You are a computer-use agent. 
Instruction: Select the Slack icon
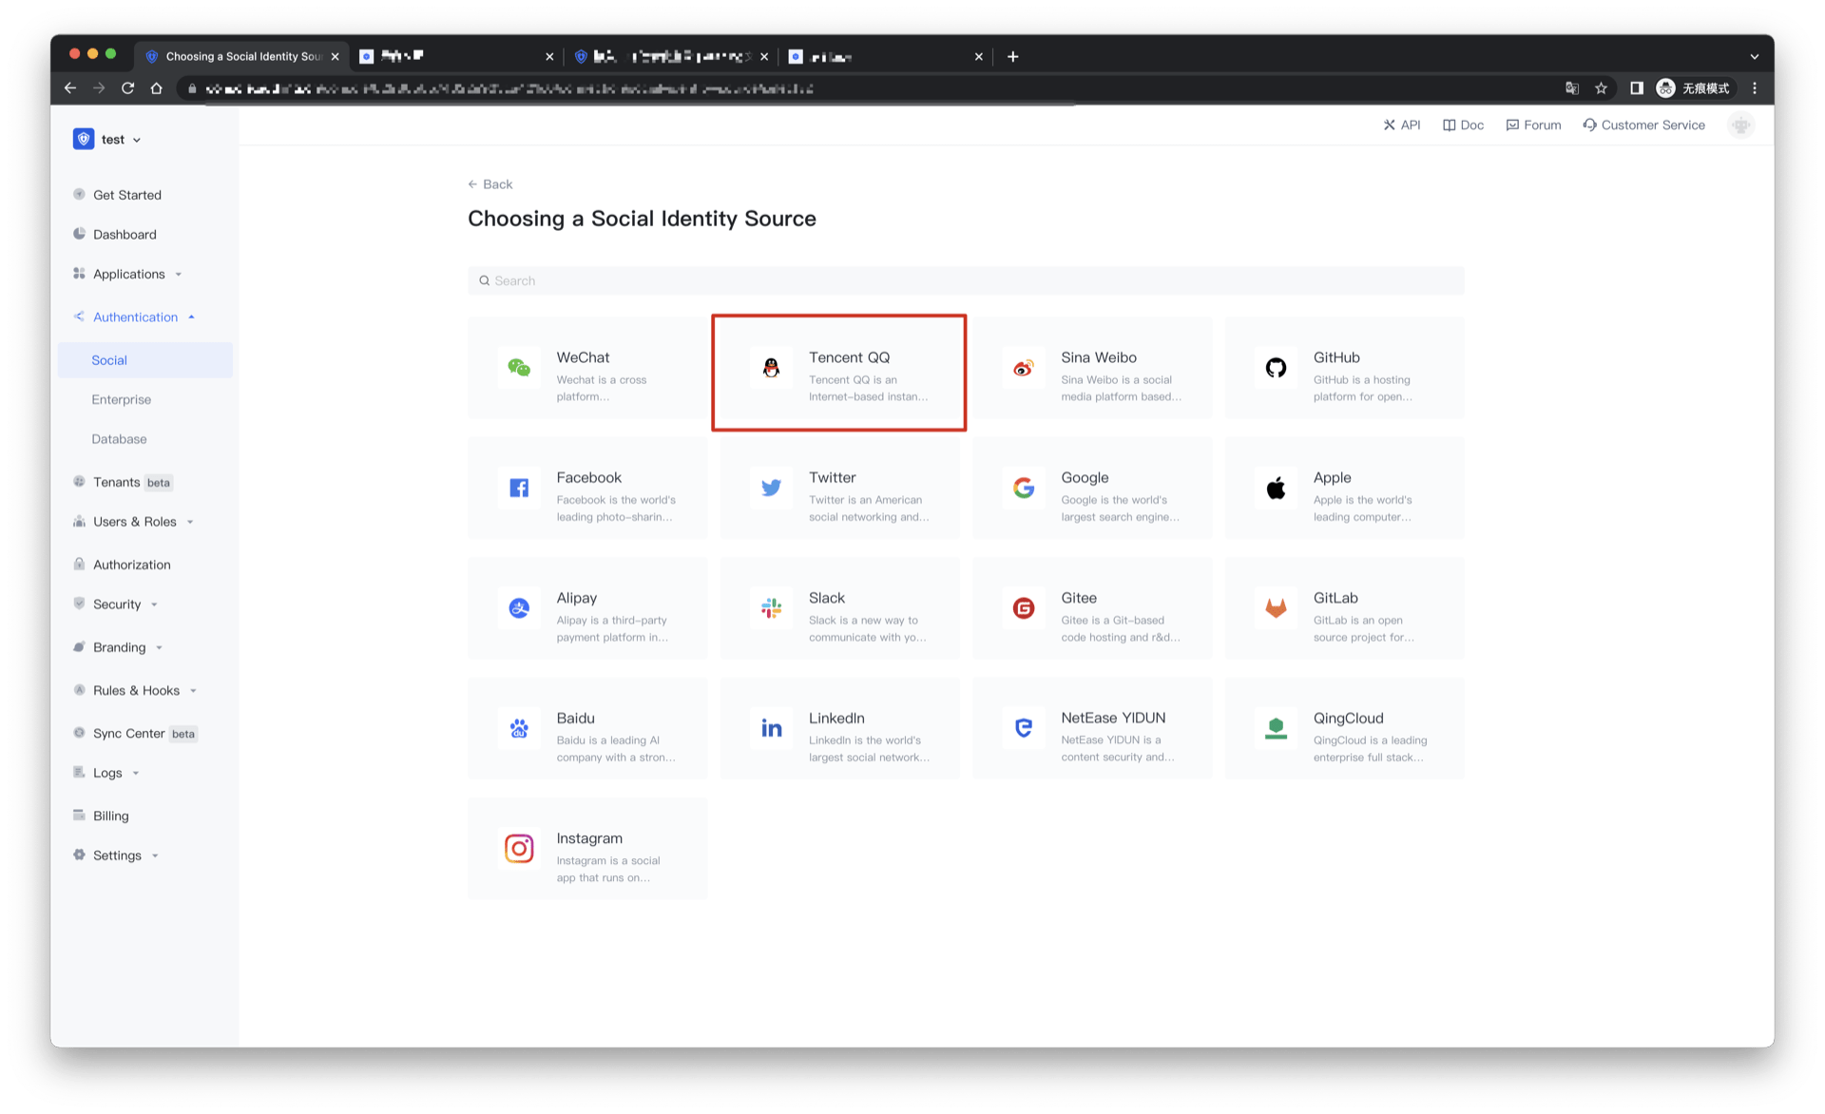point(771,609)
